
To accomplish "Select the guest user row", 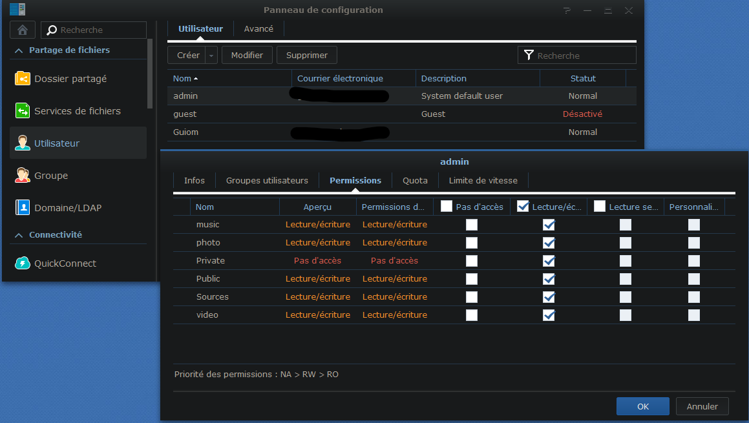I will click(x=402, y=114).
